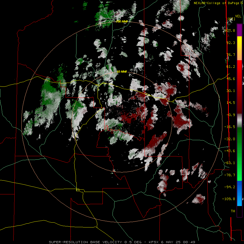This screenshot has width=244, height=244.
Task: Click the 100 NMI range ring label
Action: pos(122,21)
